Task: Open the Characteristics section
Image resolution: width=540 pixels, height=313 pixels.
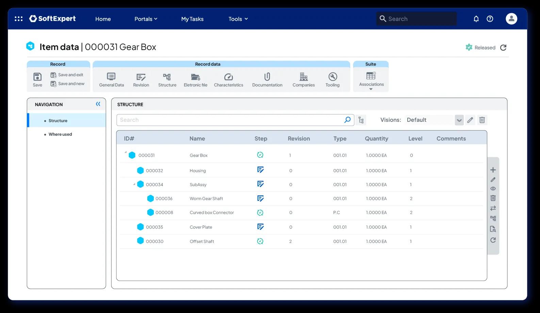Action: (x=228, y=80)
